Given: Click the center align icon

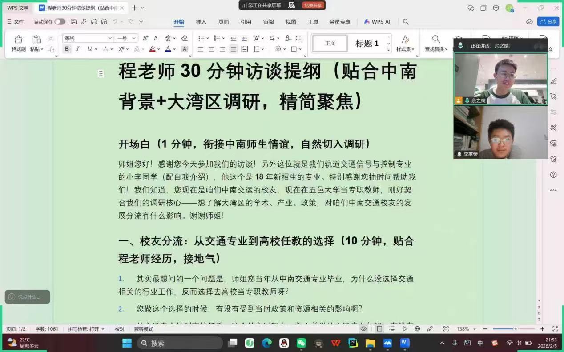Looking at the screenshot, I should tap(212, 49).
